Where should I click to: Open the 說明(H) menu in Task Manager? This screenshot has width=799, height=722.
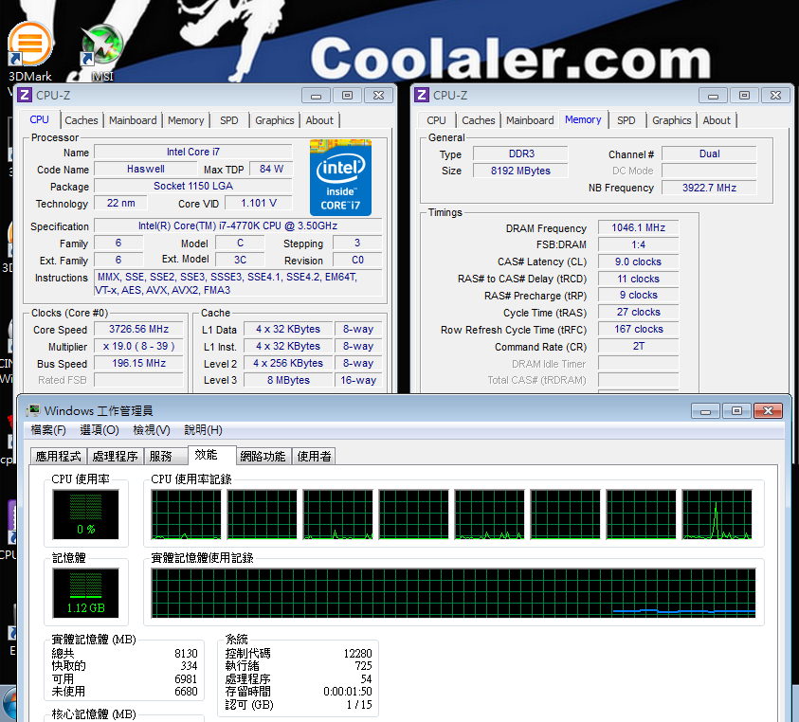point(203,430)
